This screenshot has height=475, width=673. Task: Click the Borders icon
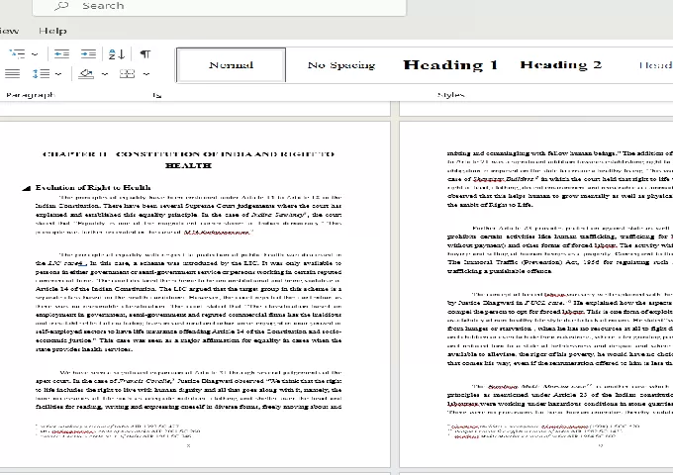pos(127,74)
